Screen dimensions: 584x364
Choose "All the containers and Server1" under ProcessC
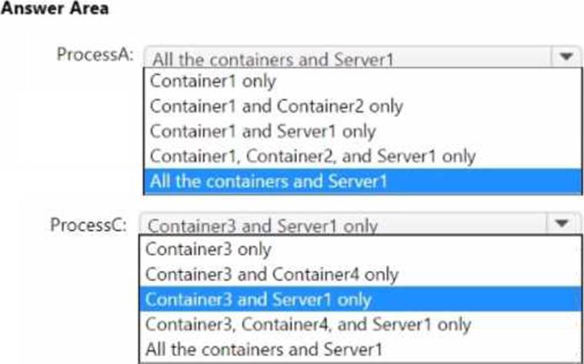263,349
